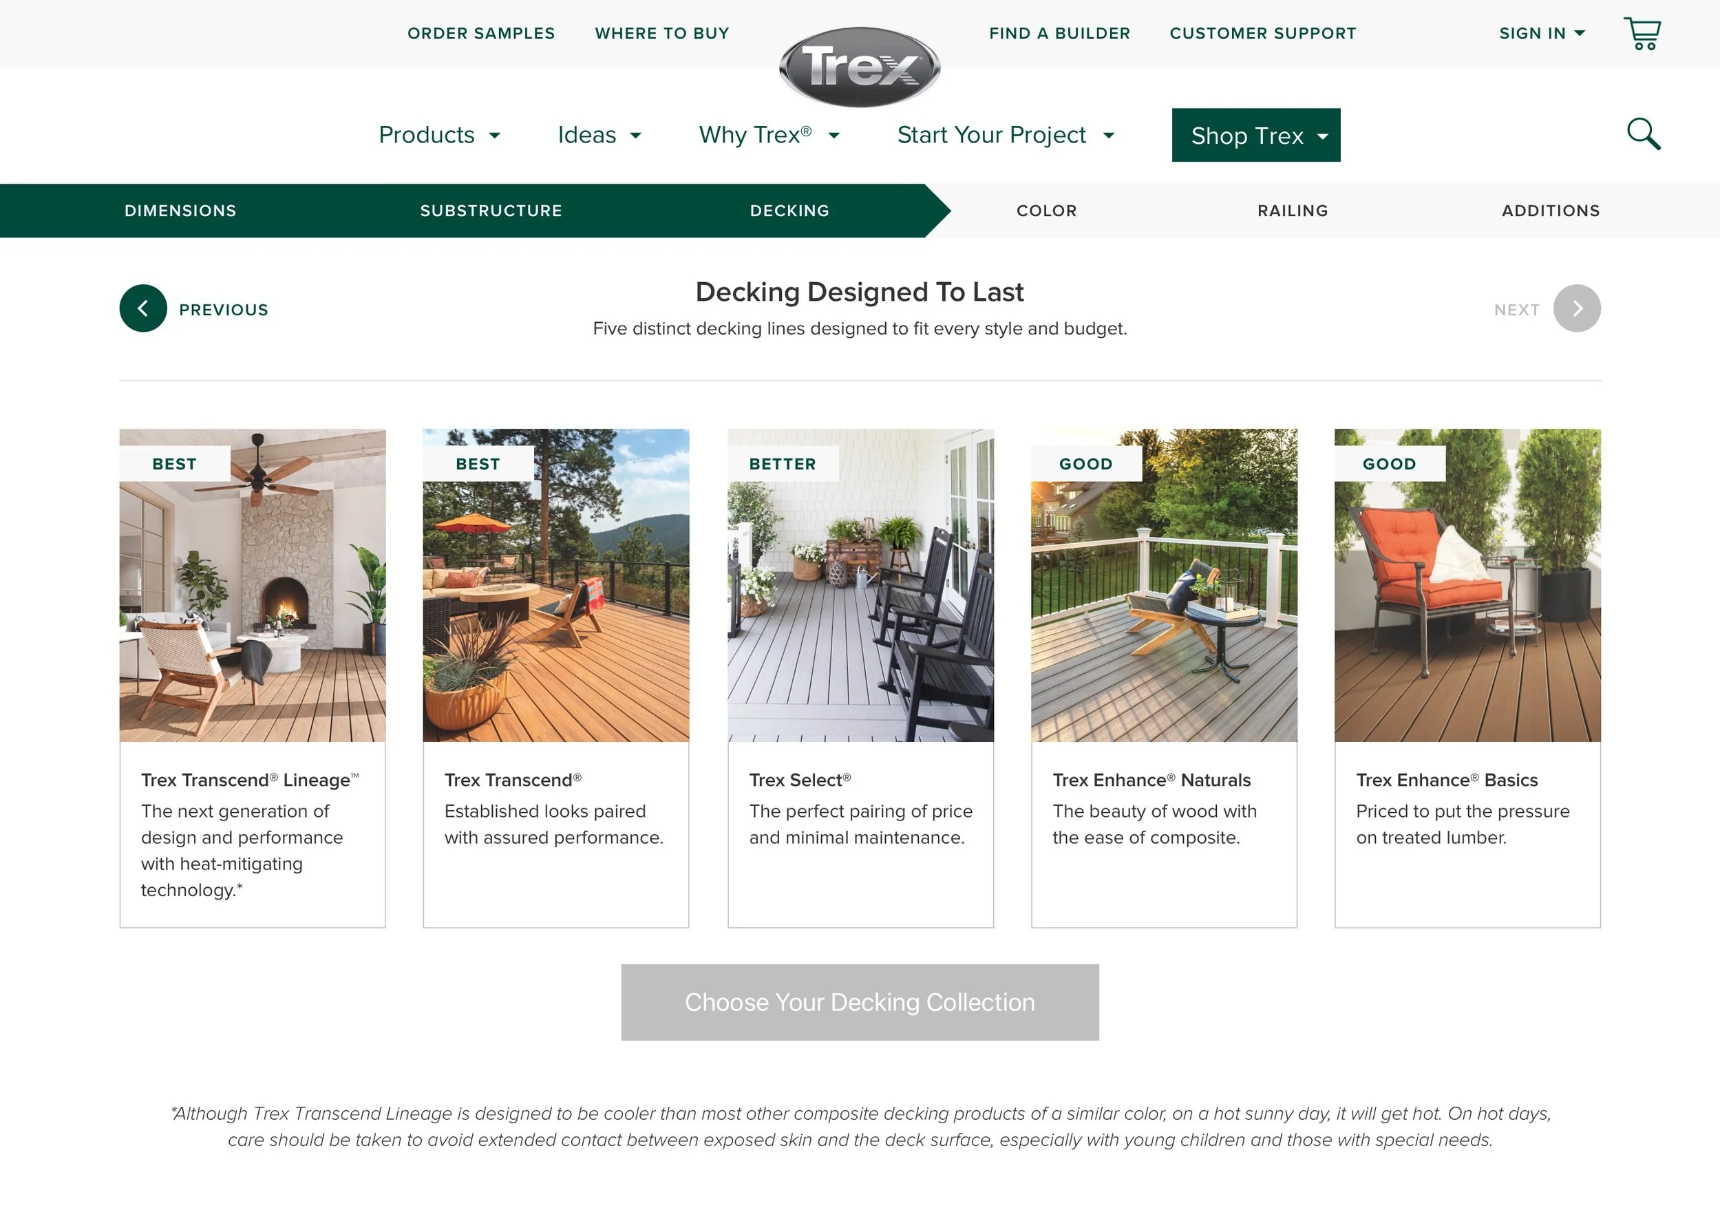Open the Order Samples link
This screenshot has height=1232, width=1720.
(482, 33)
